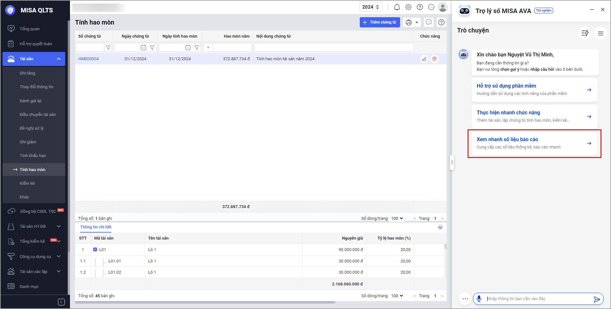Image resolution: width=611 pixels, height=309 pixels.
Task: Open Điều chuyển tài sản
Action: pyautogui.click(x=38, y=115)
